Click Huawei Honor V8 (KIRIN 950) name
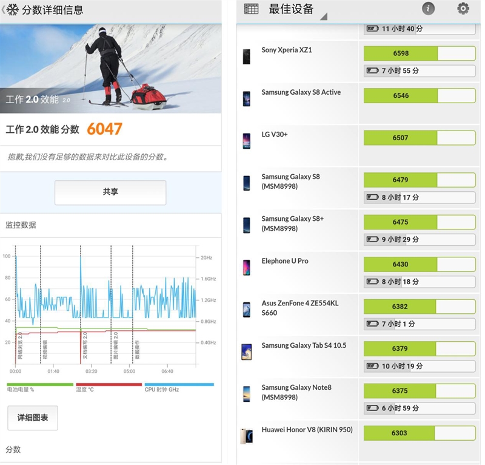Screen dimensions: 485x465 307,430
